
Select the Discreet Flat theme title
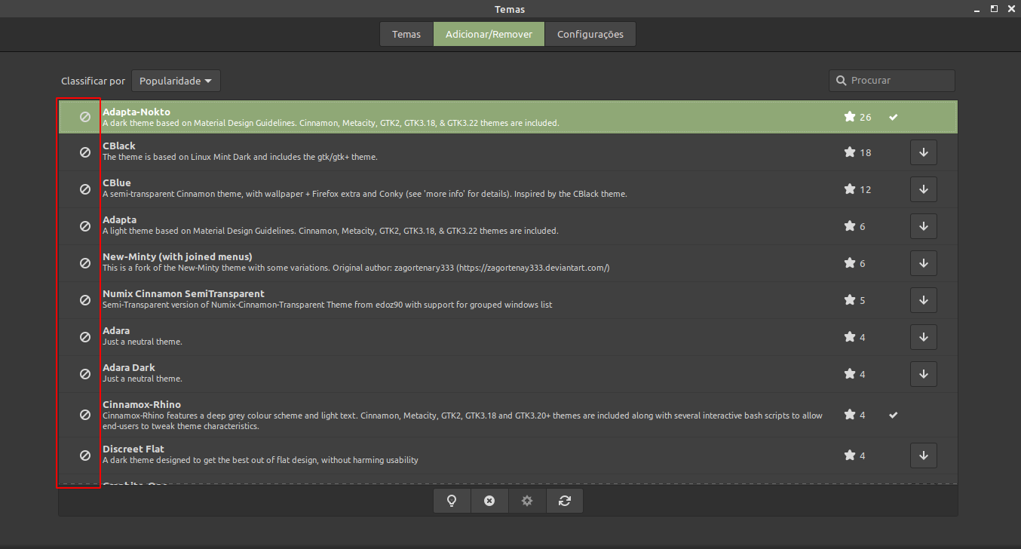[x=133, y=449]
